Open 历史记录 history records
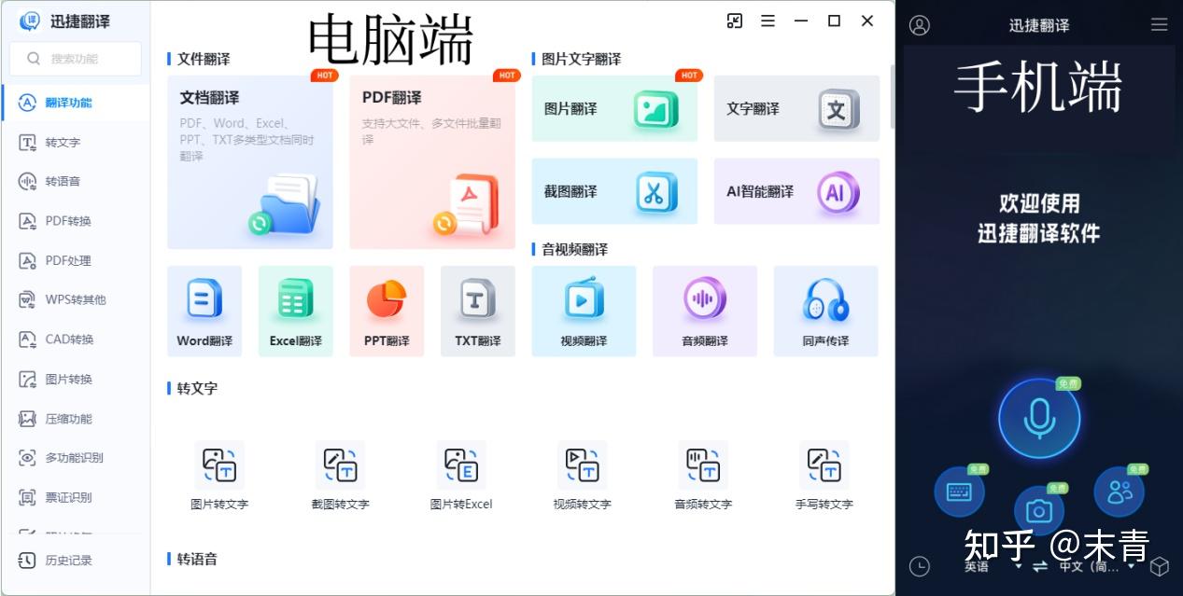The image size is (1183, 596). coord(76,561)
